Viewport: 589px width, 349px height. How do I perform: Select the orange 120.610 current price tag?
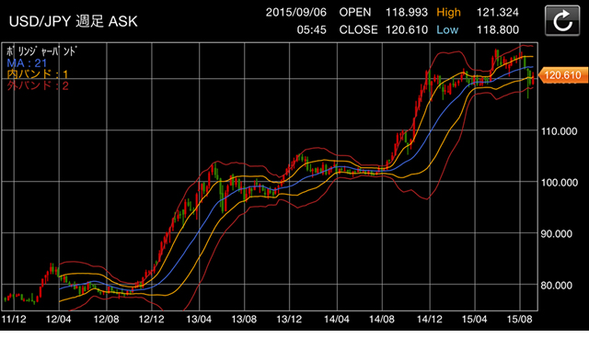tap(563, 75)
